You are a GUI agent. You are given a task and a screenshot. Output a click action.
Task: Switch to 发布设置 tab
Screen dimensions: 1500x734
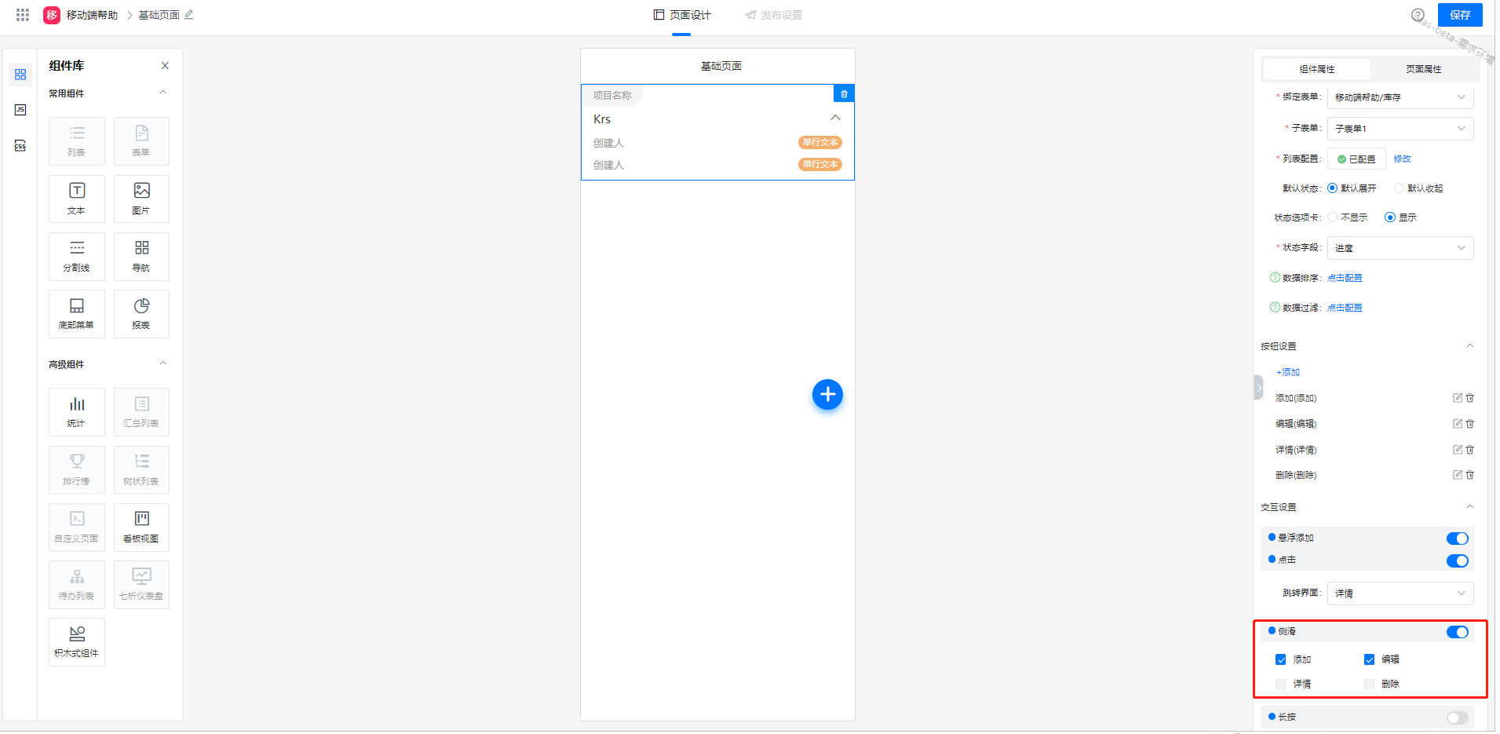point(773,16)
